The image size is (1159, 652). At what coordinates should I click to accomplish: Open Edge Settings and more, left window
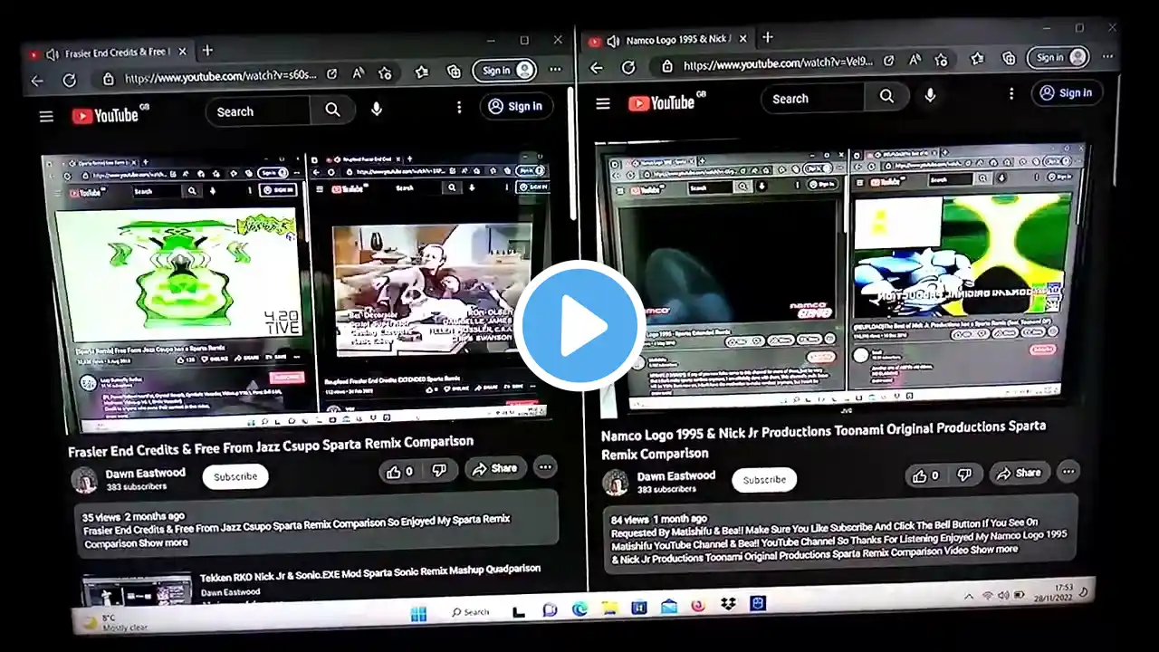(x=555, y=70)
